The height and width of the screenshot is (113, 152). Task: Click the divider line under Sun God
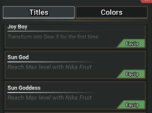point(52,62)
